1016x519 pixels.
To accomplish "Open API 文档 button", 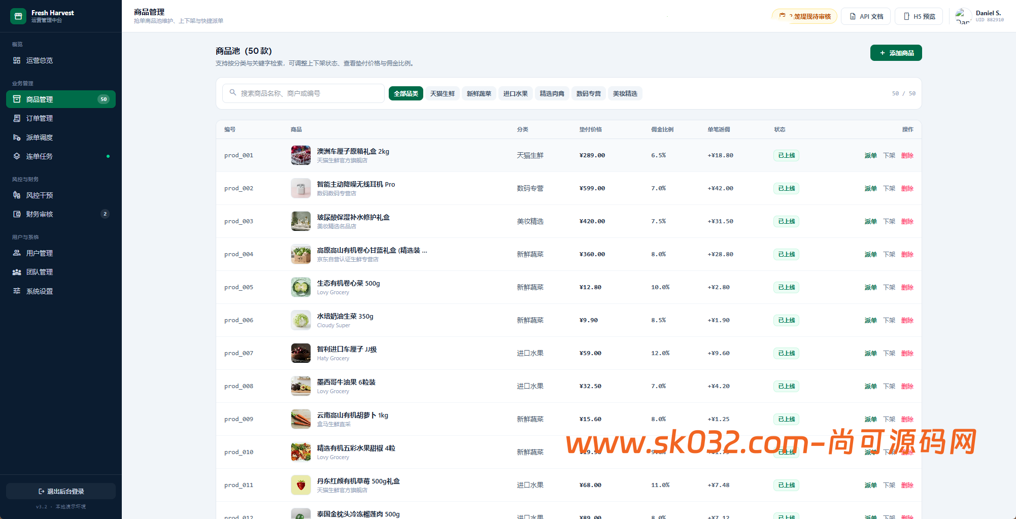I will tap(867, 16).
